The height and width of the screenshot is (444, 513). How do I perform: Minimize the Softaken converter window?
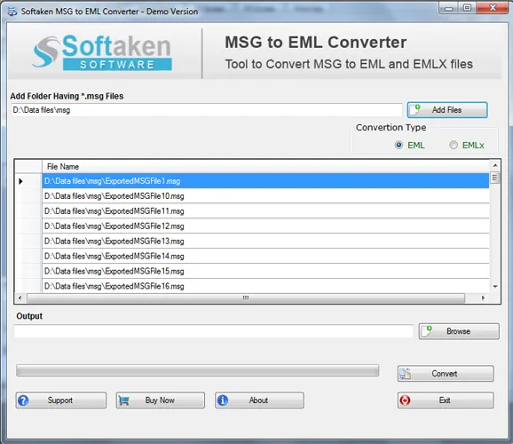tap(449, 8)
